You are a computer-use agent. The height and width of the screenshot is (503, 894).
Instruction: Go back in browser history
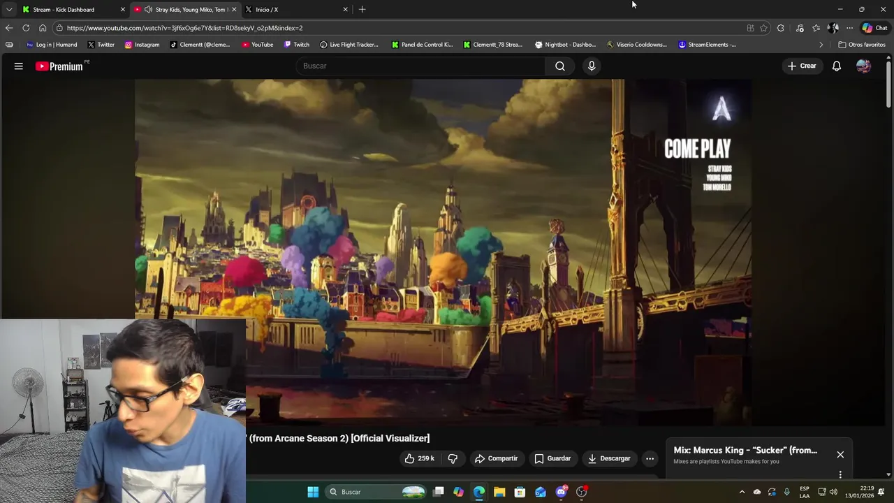pos(8,28)
